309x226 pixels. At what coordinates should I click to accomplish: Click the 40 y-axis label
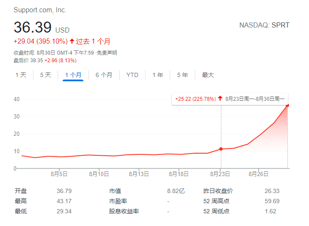point(17,99)
